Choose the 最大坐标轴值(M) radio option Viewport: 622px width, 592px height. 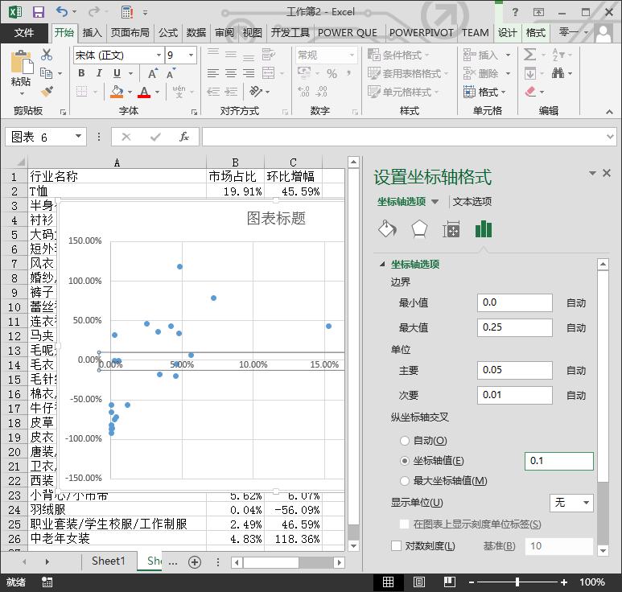[x=405, y=481]
